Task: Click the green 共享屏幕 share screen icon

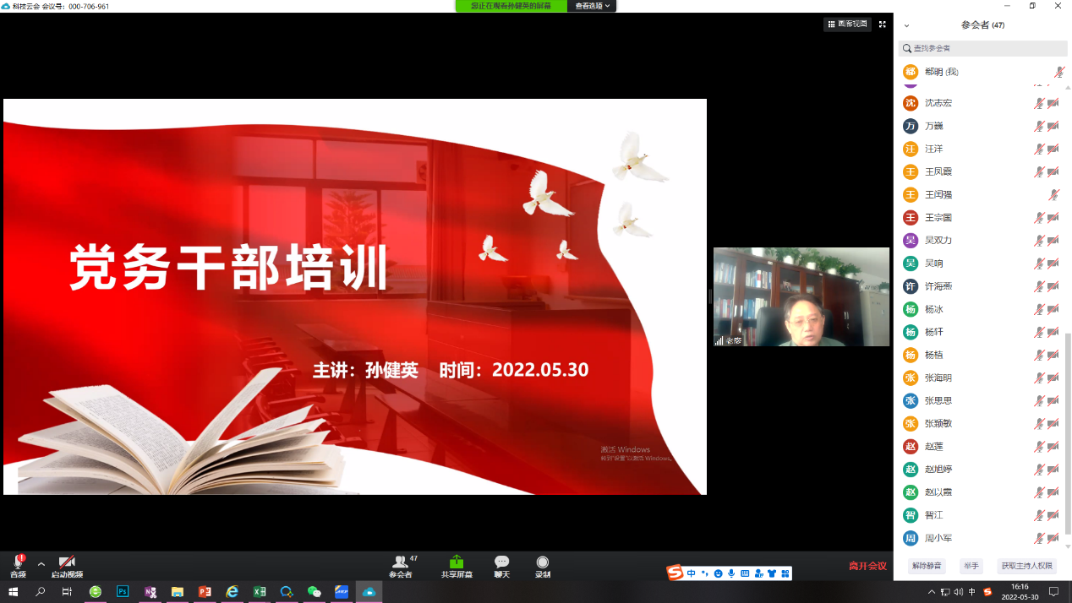Action: click(457, 562)
